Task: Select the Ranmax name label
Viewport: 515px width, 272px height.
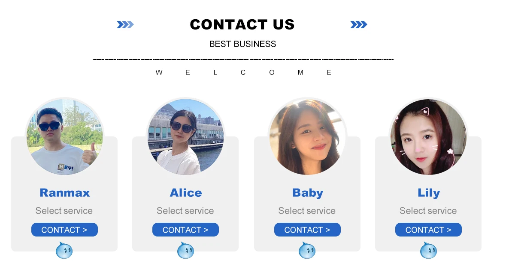Action: click(65, 193)
